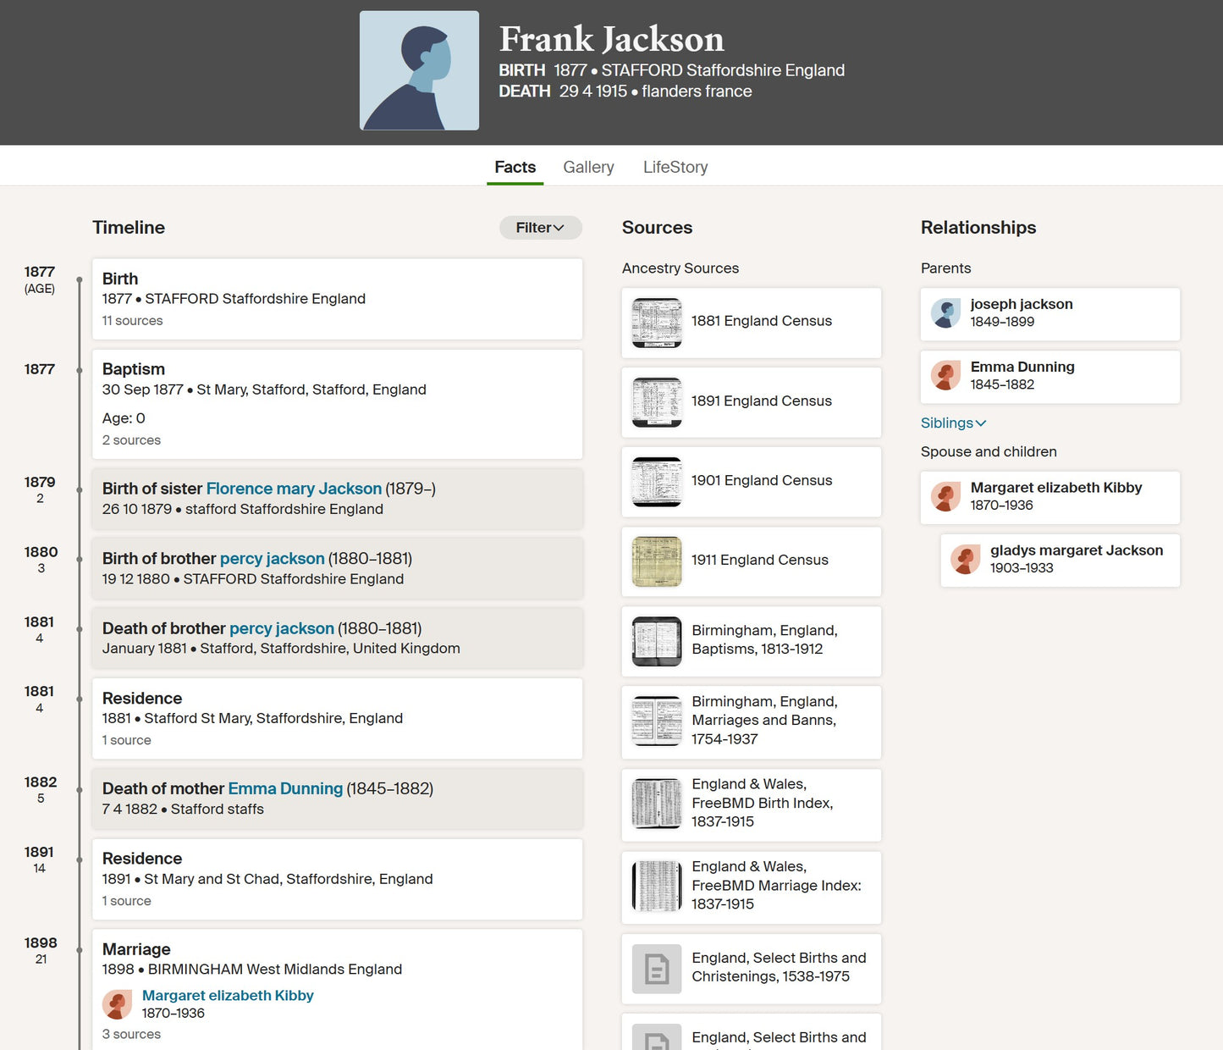Image resolution: width=1223 pixels, height=1050 pixels.
Task: Open the timeline Filter dropdown
Action: [x=540, y=228]
